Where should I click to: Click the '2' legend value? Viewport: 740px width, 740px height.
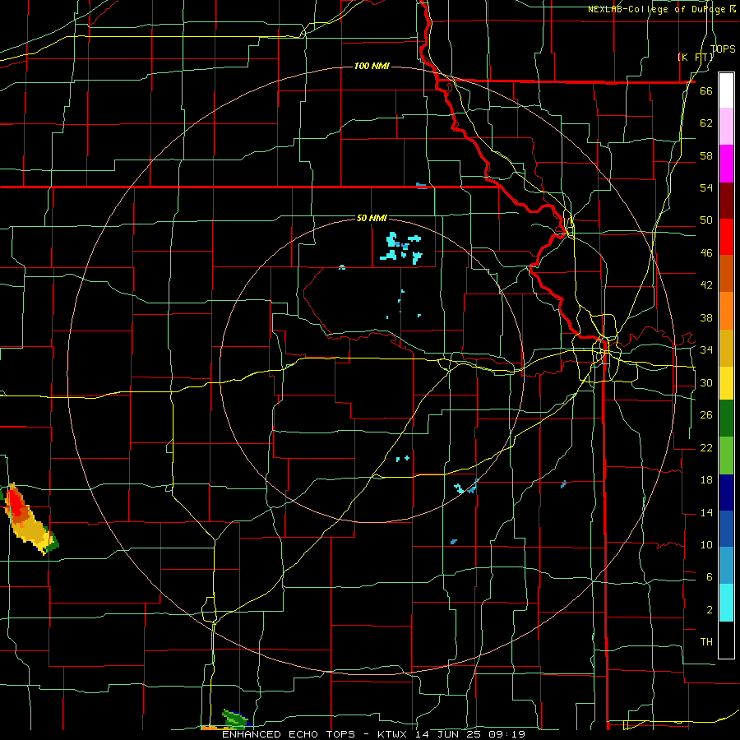[x=710, y=609]
